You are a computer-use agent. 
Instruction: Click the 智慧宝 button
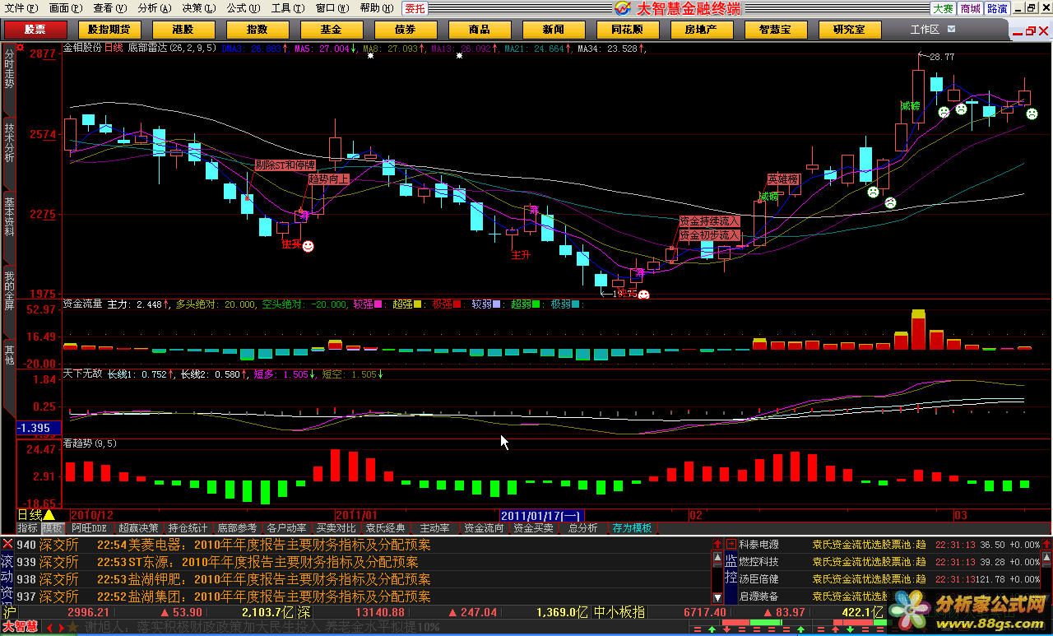click(775, 30)
